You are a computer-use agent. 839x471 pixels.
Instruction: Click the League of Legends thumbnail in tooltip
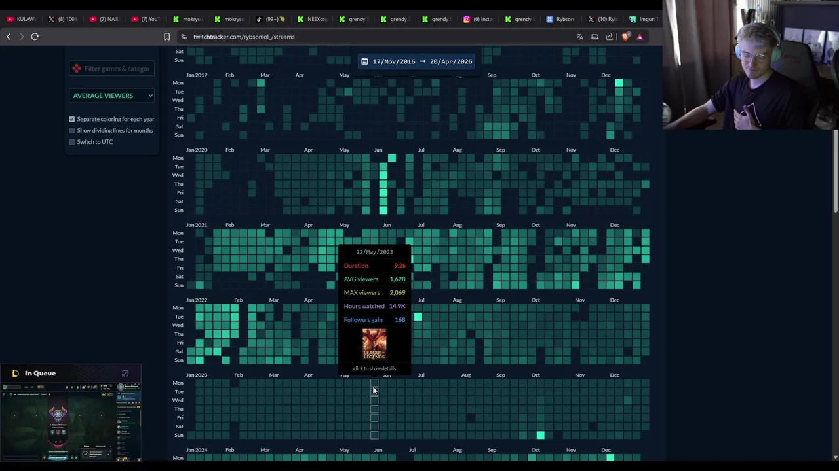click(x=374, y=345)
